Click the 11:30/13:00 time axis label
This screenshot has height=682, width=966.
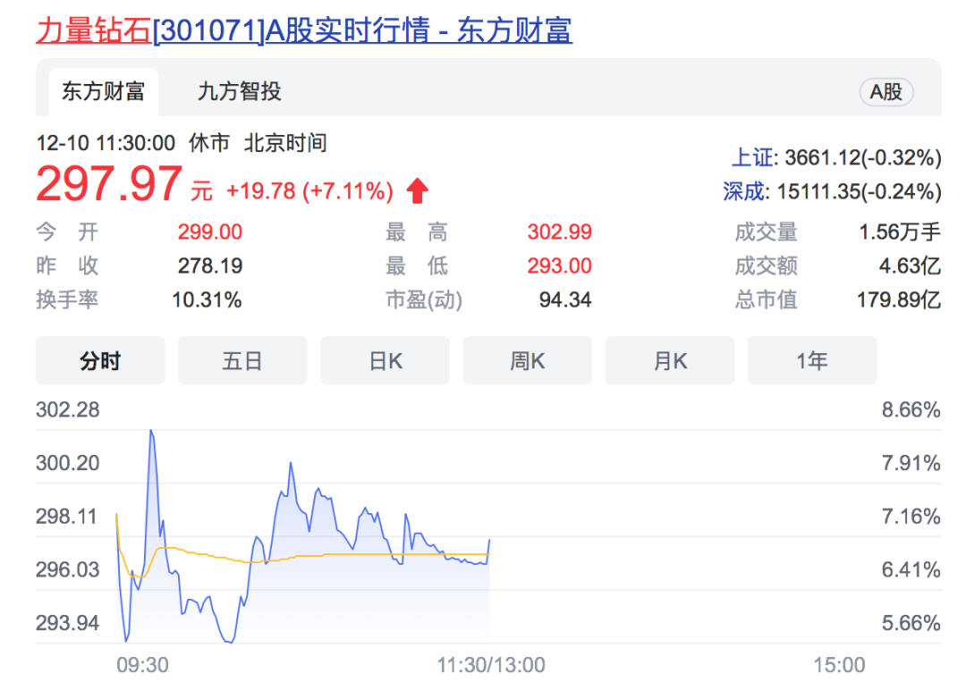coord(491,665)
